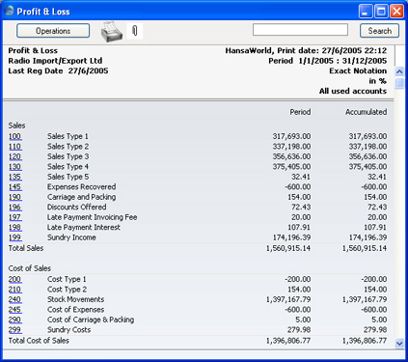Select 'Cost of Expenses' text
The height and width of the screenshot is (362, 408).
pos(76,310)
